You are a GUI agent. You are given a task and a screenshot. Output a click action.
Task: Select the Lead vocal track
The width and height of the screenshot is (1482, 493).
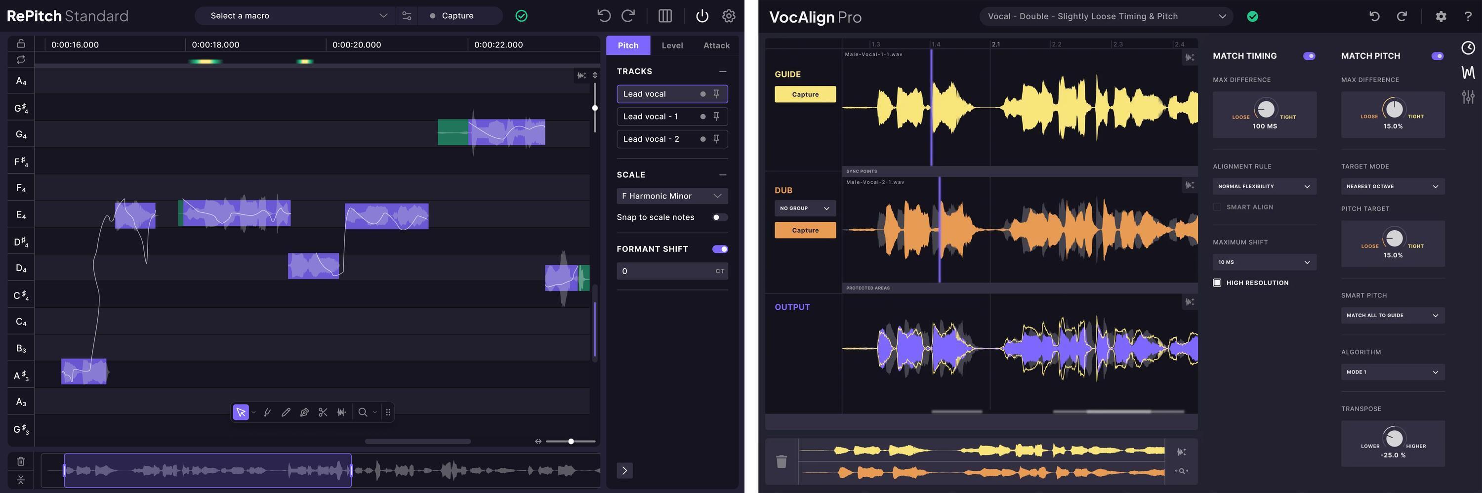pyautogui.click(x=672, y=94)
